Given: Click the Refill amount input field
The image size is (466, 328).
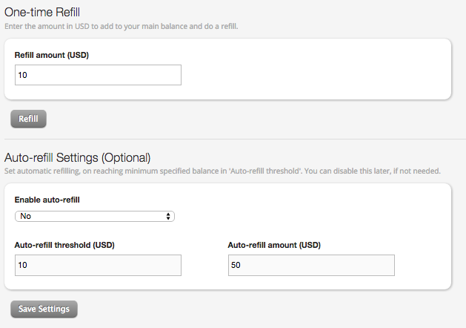Looking at the screenshot, I should [98, 75].
